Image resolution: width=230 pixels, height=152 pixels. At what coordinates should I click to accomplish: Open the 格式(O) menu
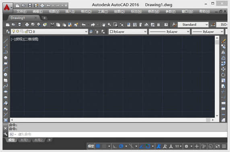[86, 11]
